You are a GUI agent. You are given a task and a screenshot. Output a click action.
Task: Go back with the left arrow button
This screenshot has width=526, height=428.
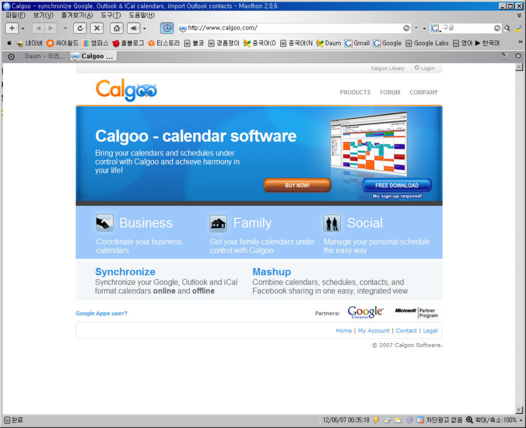coord(38,28)
